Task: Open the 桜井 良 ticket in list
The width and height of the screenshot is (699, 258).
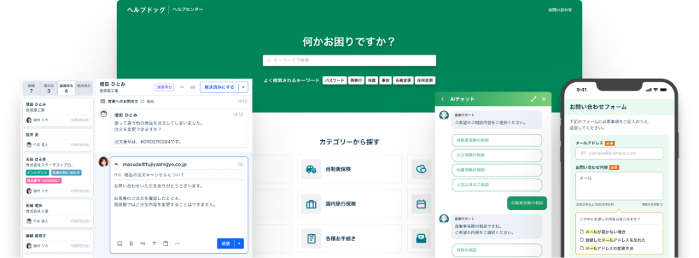Action: (58, 139)
